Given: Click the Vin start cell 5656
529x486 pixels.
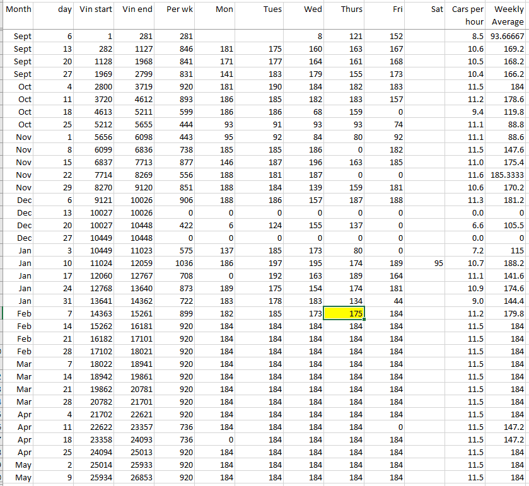Looking at the screenshot, I should coord(96,137).
